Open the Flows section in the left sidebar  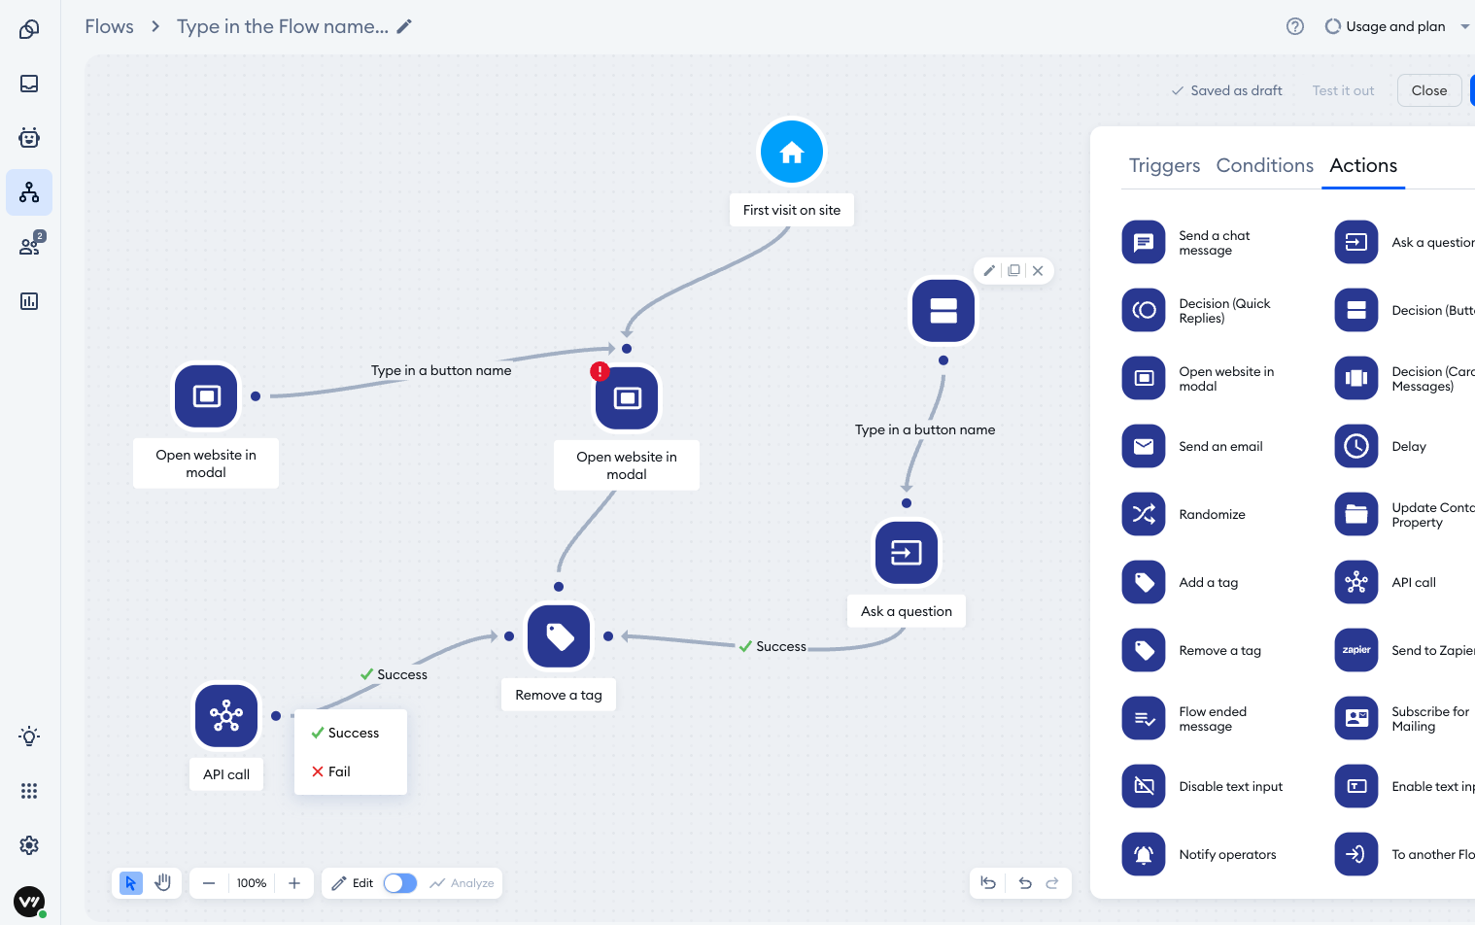coord(29,192)
